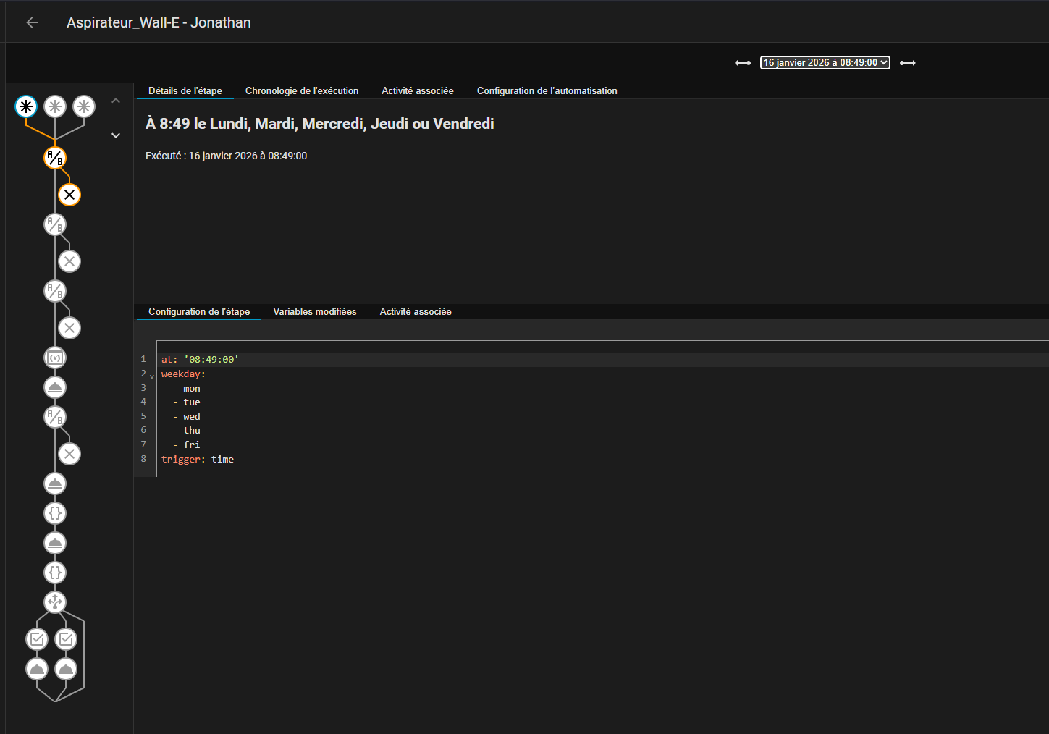
Task: Open Configuration de l'automatisation tab
Action: point(547,91)
